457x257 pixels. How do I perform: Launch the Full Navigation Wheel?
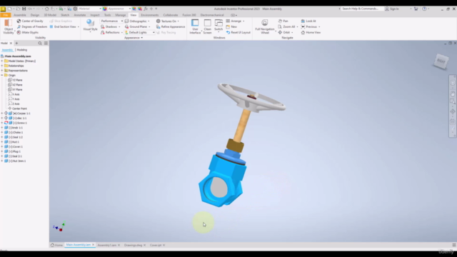point(265,26)
